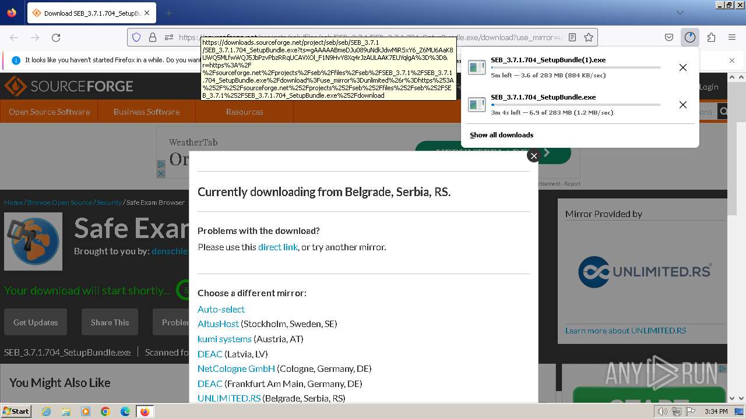Close the WeatherTab ad with X icon

coord(161,173)
